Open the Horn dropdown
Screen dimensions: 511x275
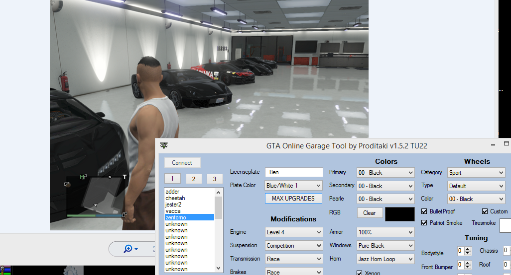click(385, 259)
